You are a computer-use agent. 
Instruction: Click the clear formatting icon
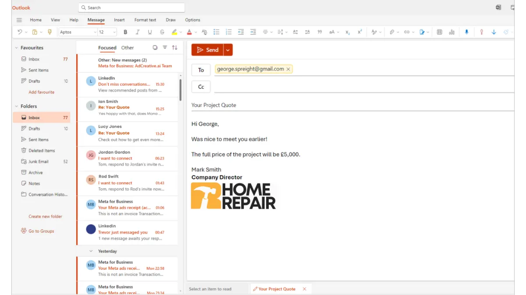[x=204, y=32]
